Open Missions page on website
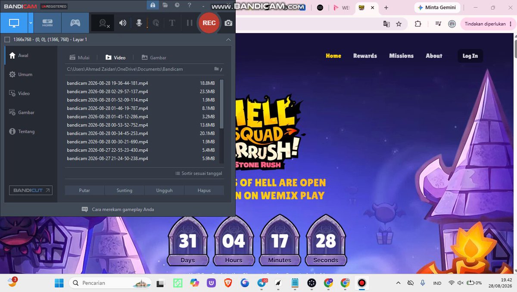This screenshot has height=292, width=517. pyautogui.click(x=401, y=56)
